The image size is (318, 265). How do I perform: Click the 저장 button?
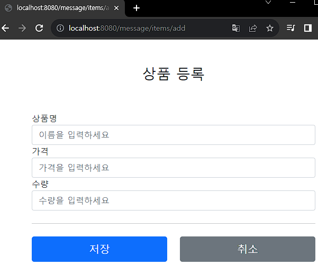point(99,249)
